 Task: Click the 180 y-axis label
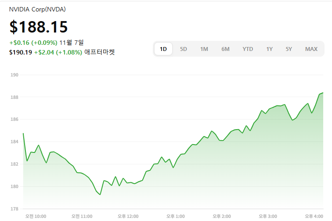click(x=14, y=186)
